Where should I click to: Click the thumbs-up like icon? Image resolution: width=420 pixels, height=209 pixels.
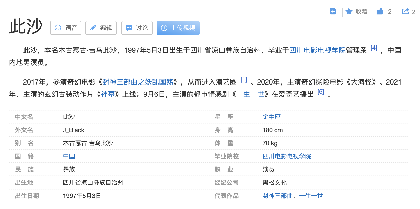380,11
